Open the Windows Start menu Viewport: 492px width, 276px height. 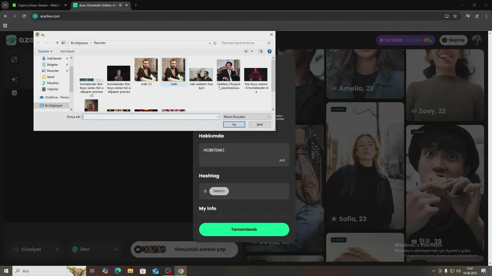click(x=6, y=271)
